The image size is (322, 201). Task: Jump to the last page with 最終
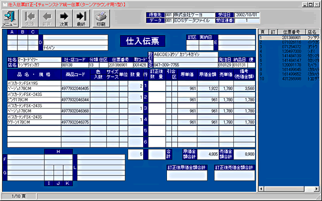click(82, 18)
